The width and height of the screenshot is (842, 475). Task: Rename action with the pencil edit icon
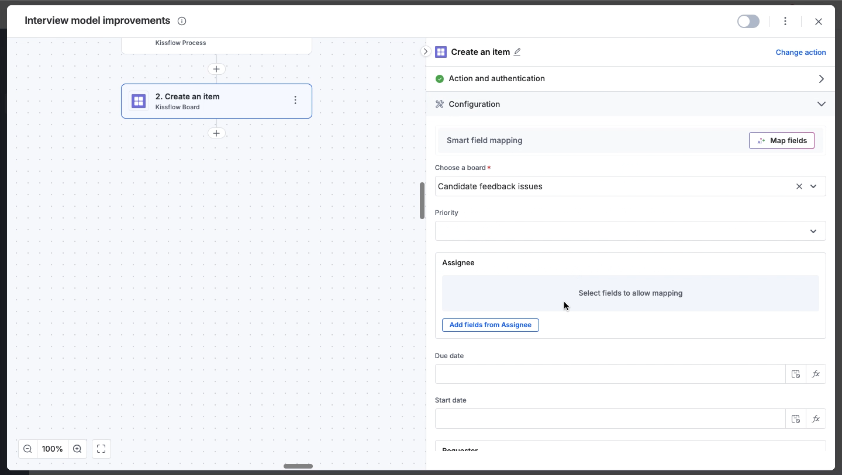(x=517, y=52)
